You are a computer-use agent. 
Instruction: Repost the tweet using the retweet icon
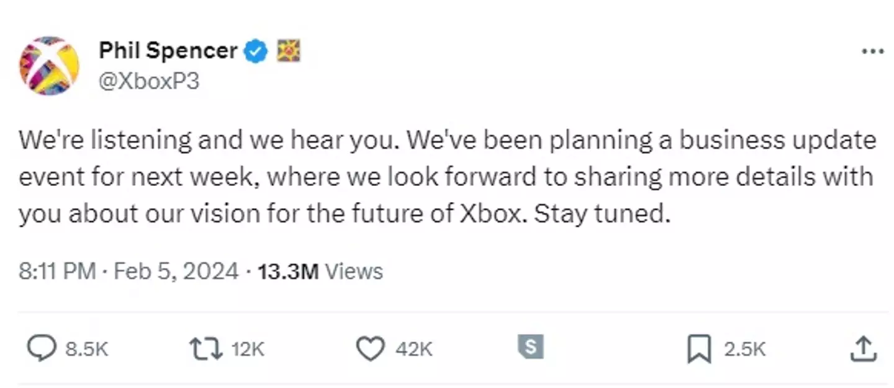click(205, 350)
